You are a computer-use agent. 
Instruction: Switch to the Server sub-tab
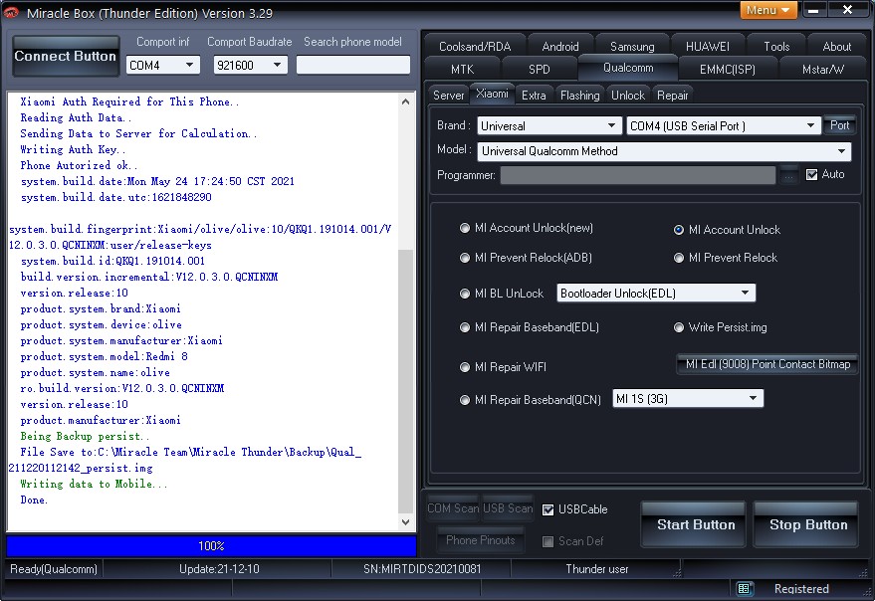[449, 96]
